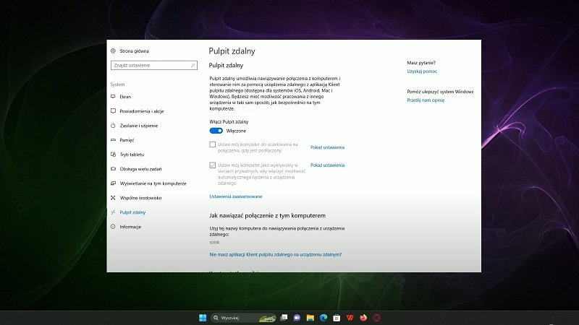Image resolution: width=579 pixels, height=325 pixels.
Task: Click Prześlij nam opinię link
Action: click(426, 100)
